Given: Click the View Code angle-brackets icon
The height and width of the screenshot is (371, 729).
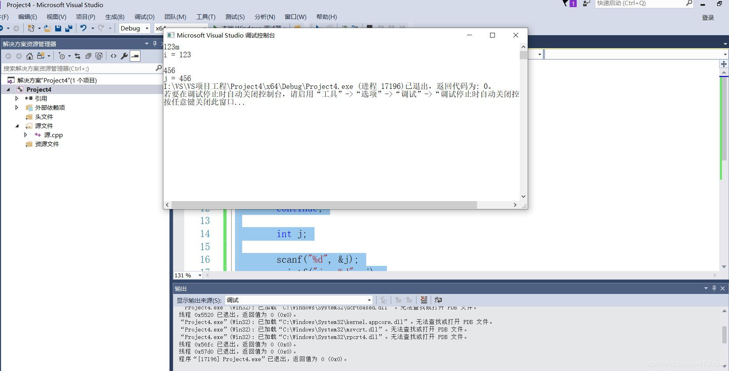Looking at the screenshot, I should point(114,56).
